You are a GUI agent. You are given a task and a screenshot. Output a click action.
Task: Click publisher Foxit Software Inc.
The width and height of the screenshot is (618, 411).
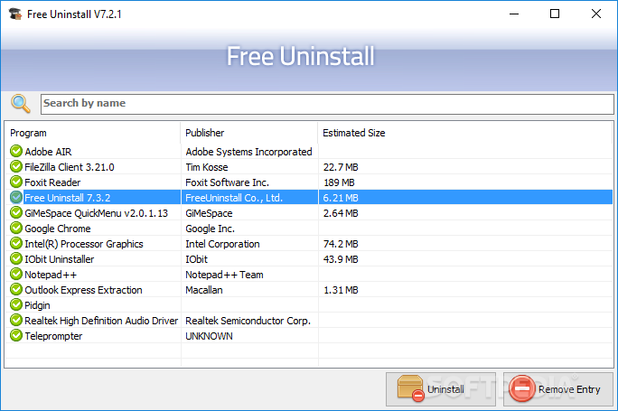[x=227, y=182]
